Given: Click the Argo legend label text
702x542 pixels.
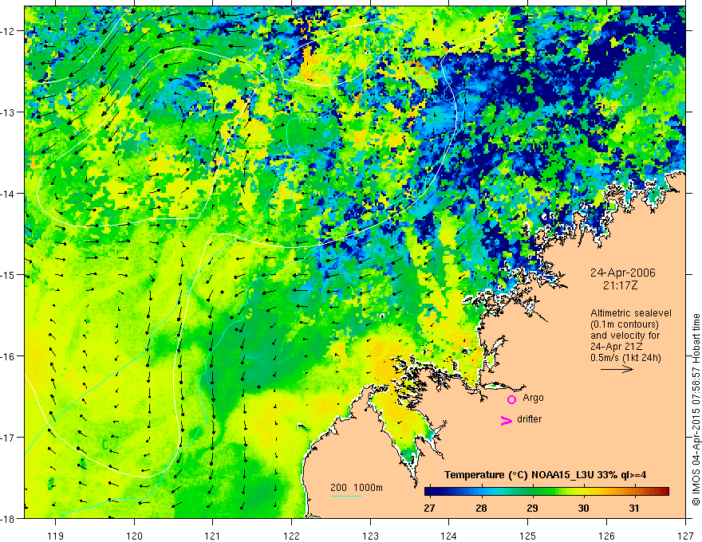Looking at the screenshot, I should coord(533,398).
